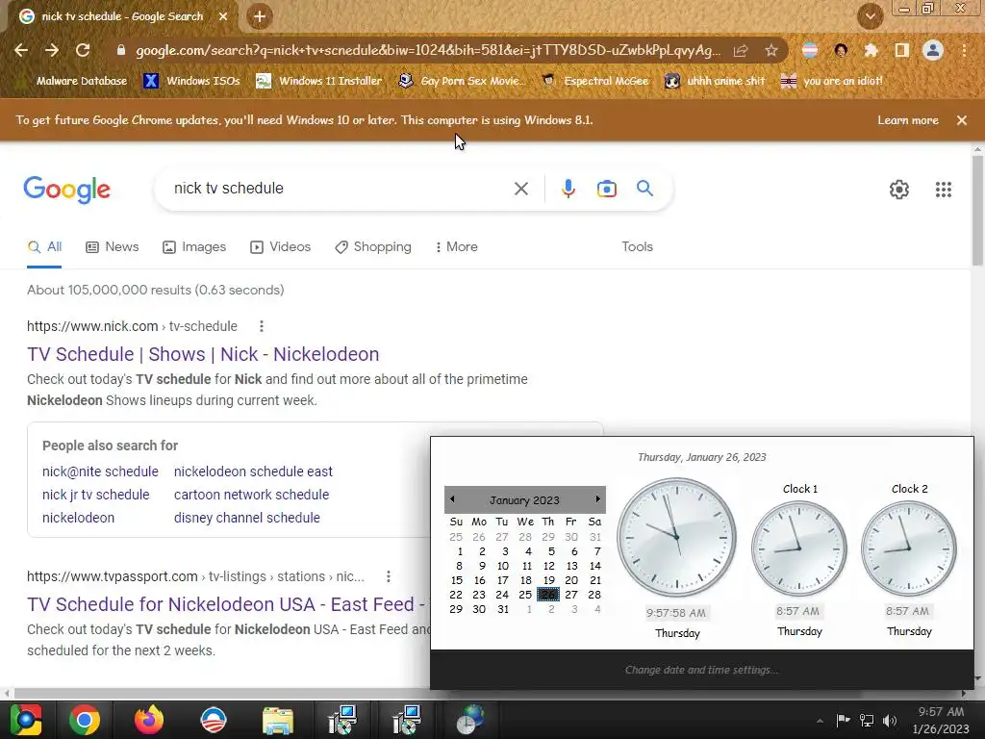
Task: Click the nickelodeon related search
Action: click(x=79, y=518)
